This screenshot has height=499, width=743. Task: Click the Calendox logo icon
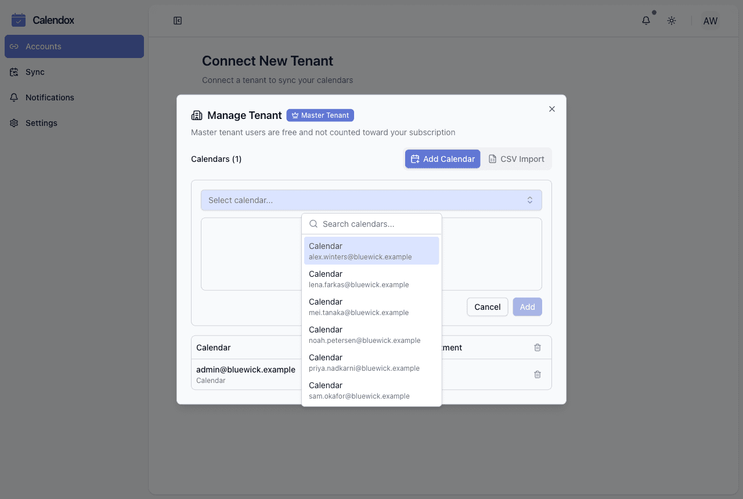point(19,20)
